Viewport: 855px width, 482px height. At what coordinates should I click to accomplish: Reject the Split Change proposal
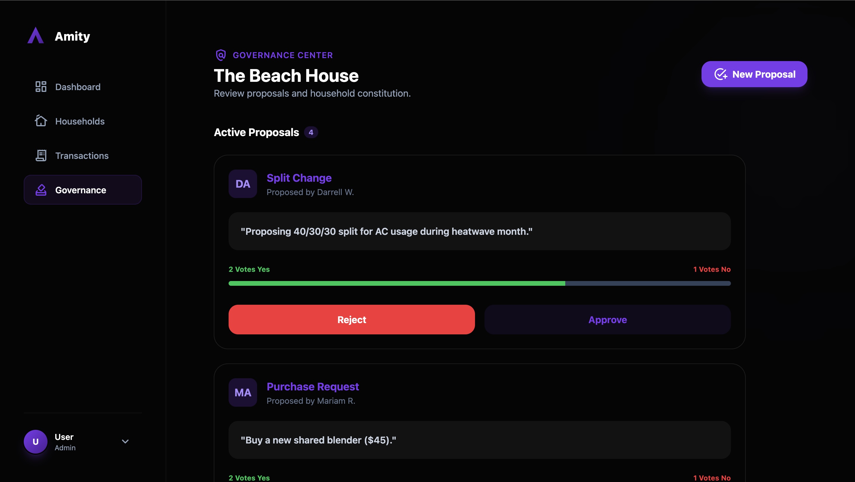coord(351,320)
